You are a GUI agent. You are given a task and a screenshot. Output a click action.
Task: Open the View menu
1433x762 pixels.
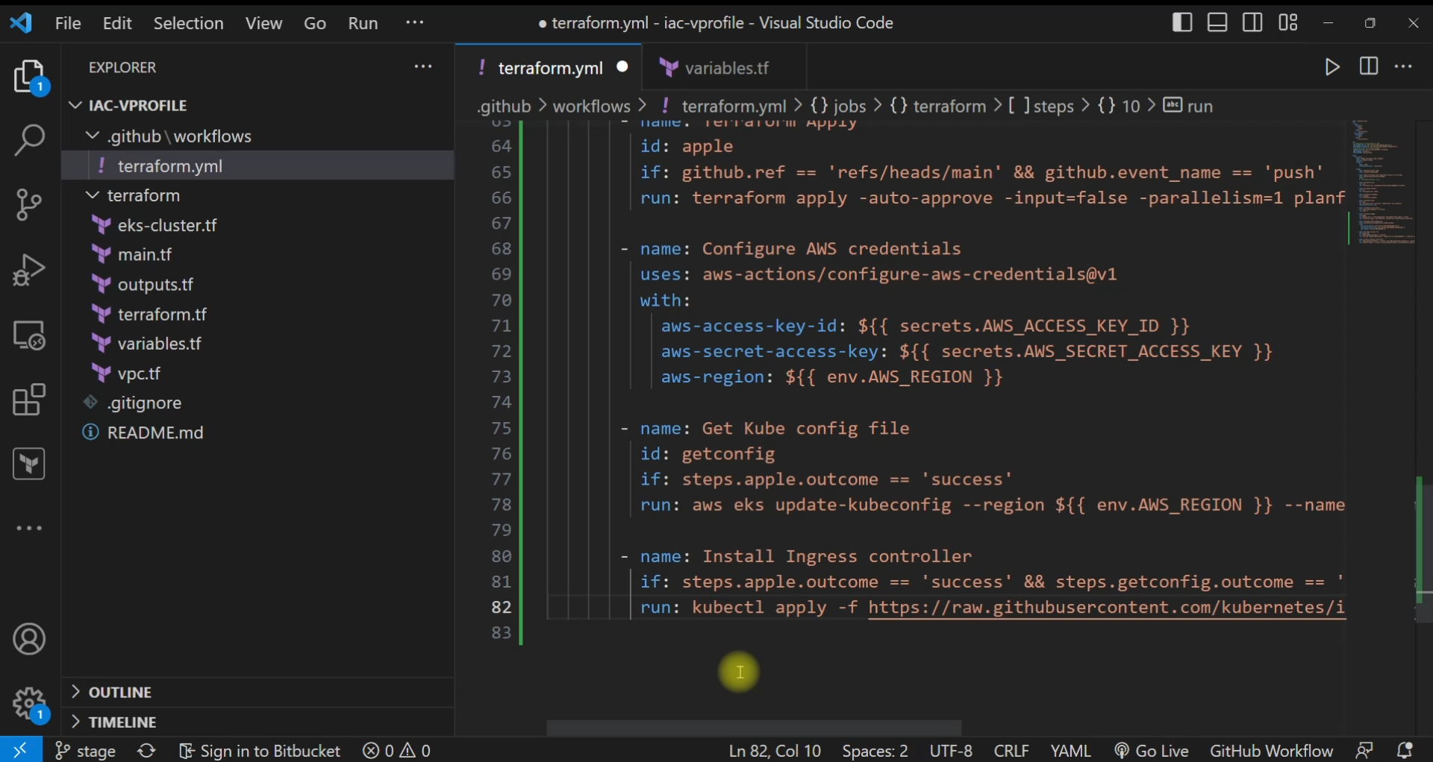coord(264,23)
